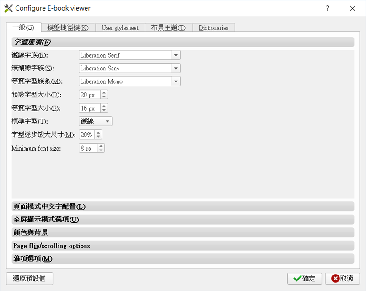Open the 布景主題(T) tab

tap(168, 27)
